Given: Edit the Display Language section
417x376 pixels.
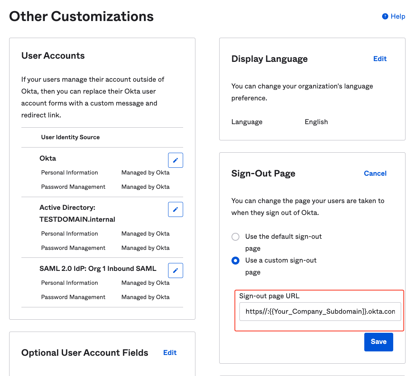Looking at the screenshot, I should pyautogui.click(x=380, y=59).
